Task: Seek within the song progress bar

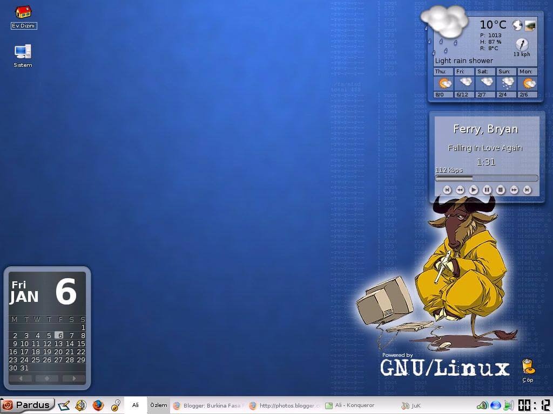Action: [487, 178]
